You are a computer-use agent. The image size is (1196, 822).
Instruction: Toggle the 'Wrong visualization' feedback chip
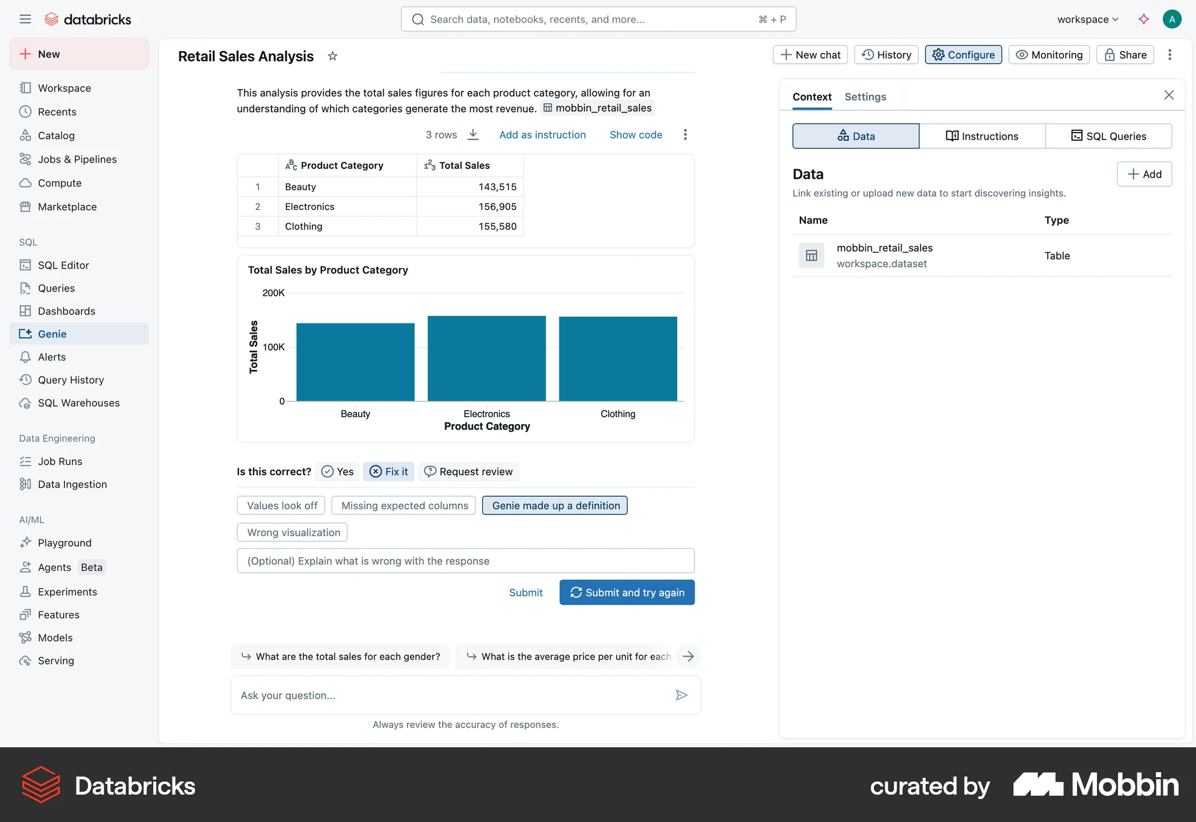[292, 532]
